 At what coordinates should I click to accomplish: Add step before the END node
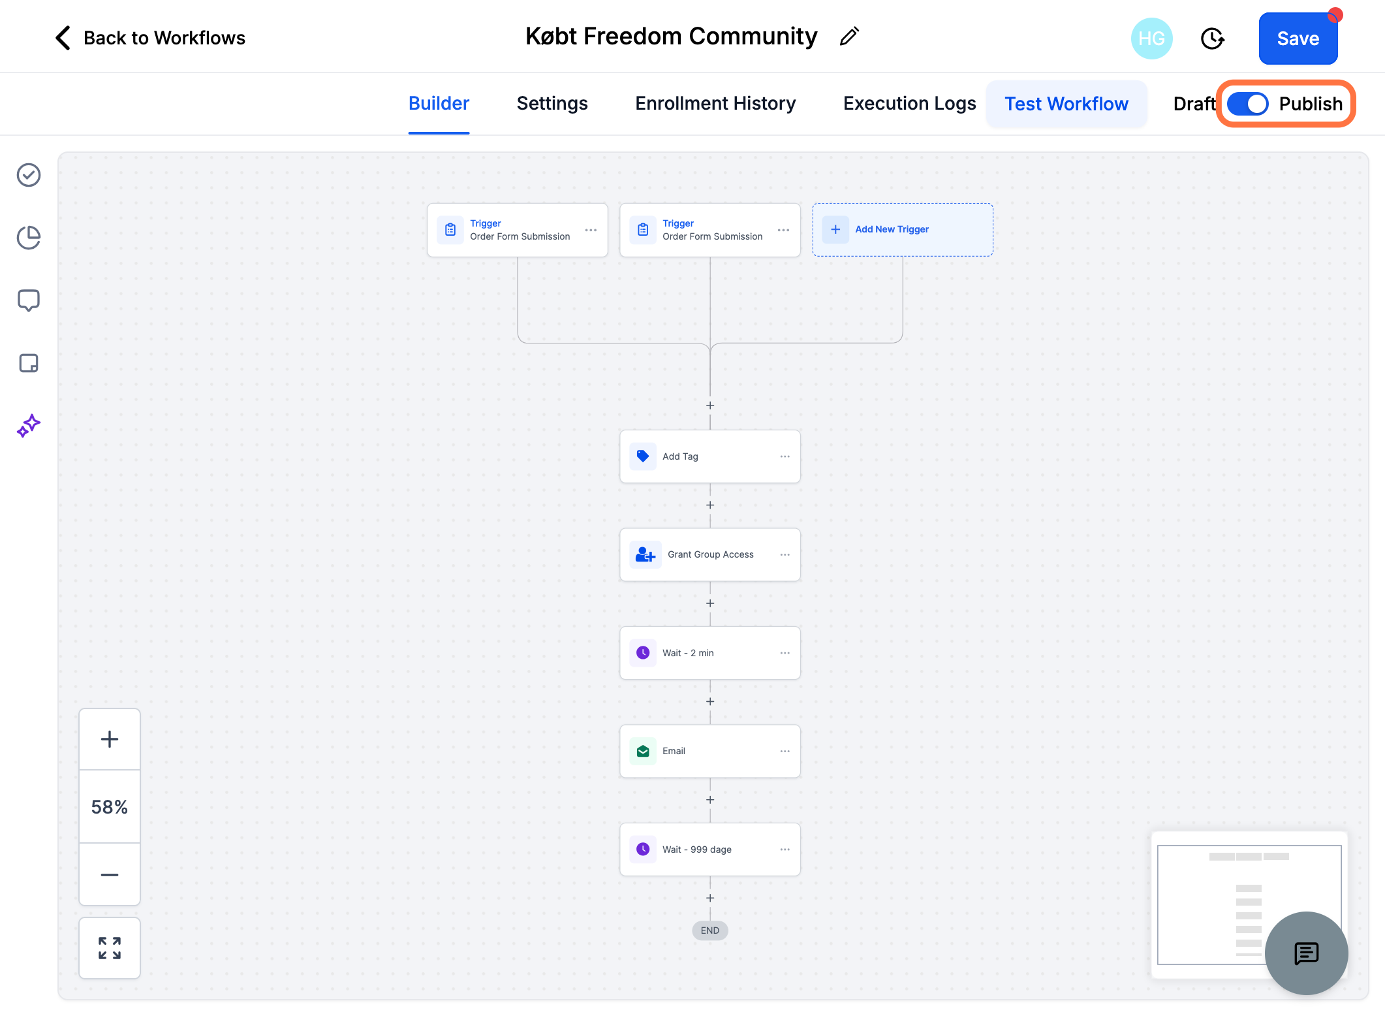coord(710,898)
